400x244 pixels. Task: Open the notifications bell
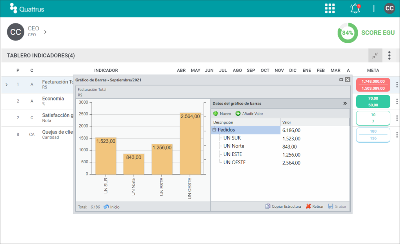pos(355,9)
